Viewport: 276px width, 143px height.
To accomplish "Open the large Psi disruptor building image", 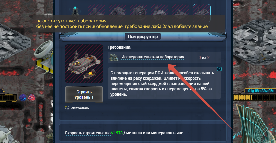I will coord(84,64).
